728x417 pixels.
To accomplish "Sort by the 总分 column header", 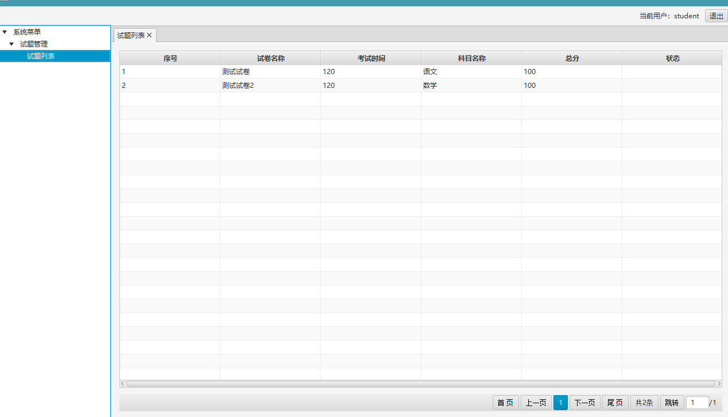I will (x=572, y=59).
